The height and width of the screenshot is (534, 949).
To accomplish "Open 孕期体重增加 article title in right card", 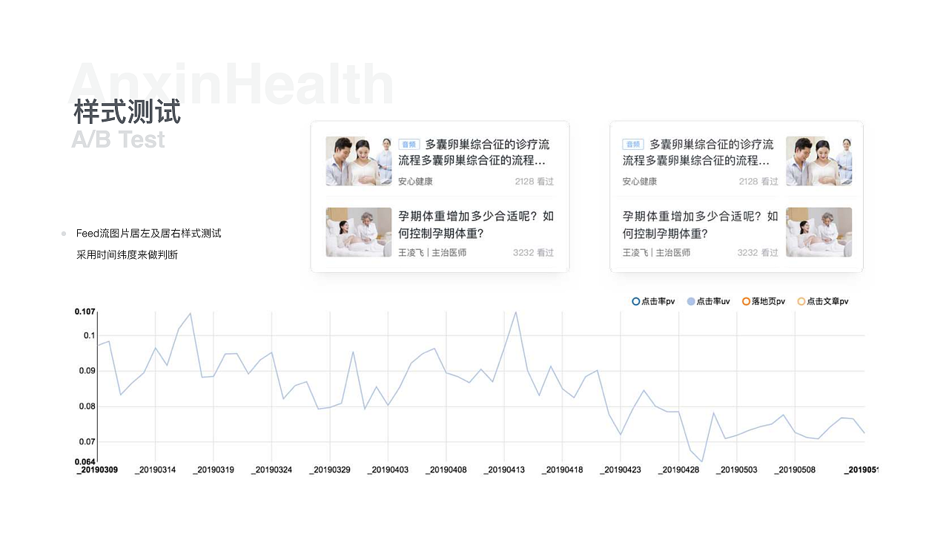I will click(700, 225).
